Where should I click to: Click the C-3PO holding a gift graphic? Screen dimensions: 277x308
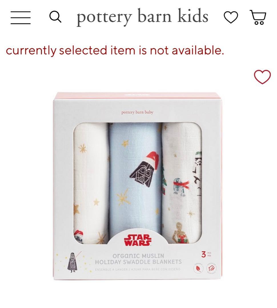pyautogui.click(x=180, y=233)
